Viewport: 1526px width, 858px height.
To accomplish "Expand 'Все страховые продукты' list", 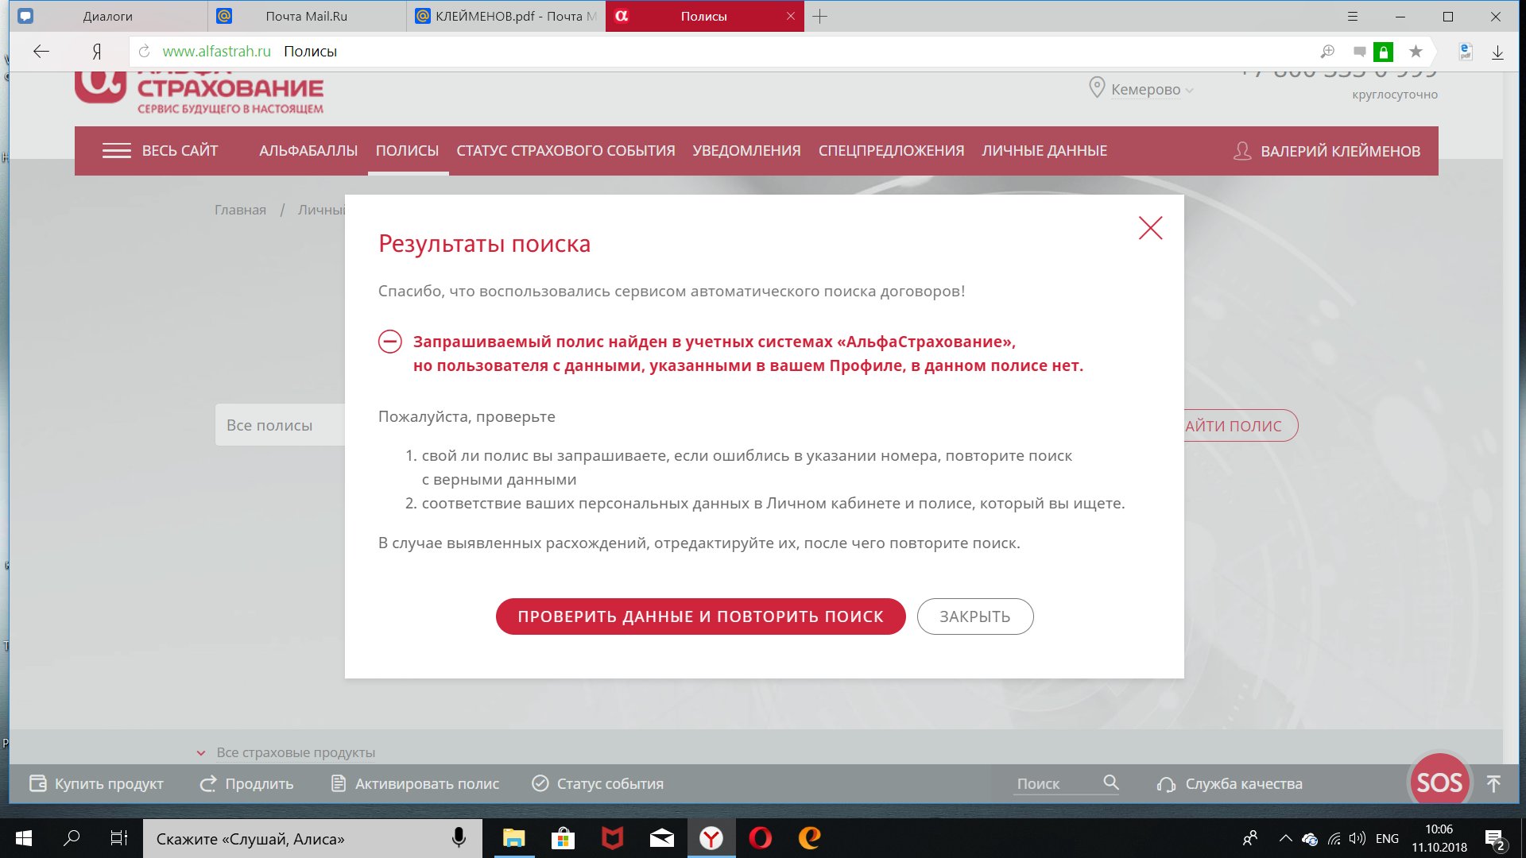I will click(x=286, y=752).
